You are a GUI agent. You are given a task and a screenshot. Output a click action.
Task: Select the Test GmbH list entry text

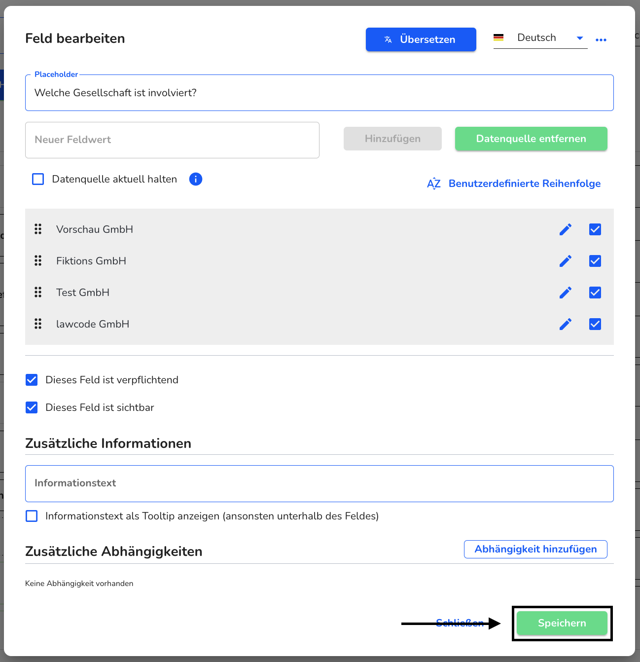(x=83, y=293)
